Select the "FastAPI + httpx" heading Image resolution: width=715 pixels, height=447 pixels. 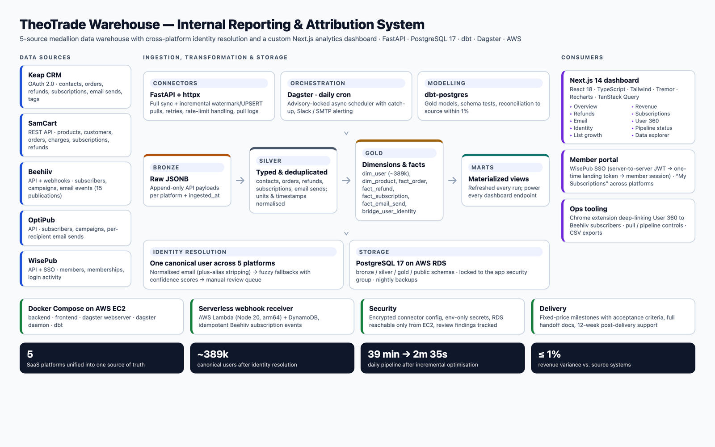click(x=175, y=95)
